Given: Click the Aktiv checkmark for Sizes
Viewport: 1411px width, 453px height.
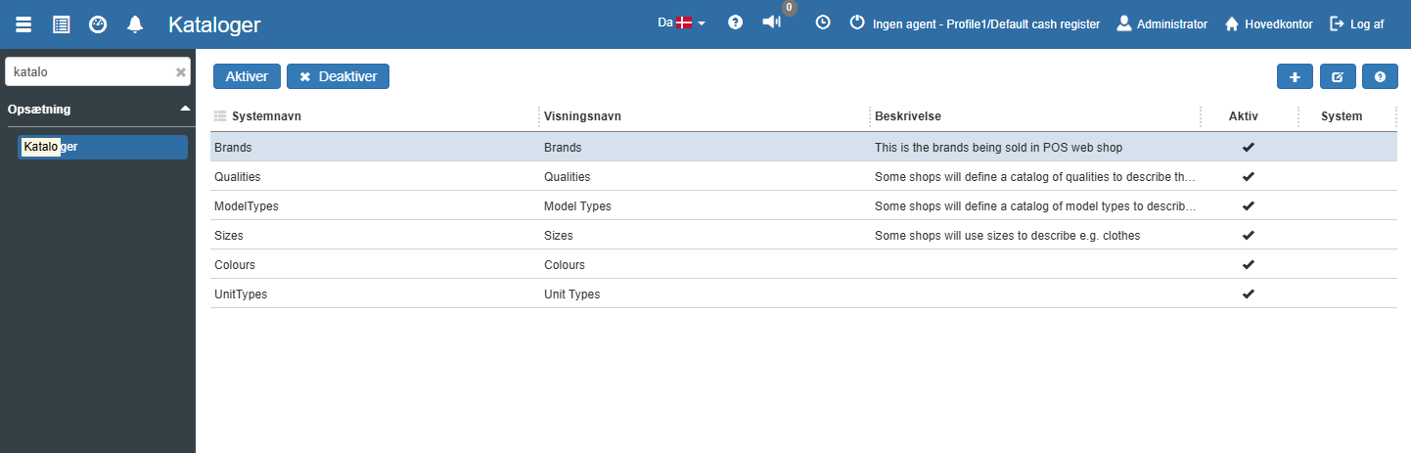Looking at the screenshot, I should click(1248, 235).
